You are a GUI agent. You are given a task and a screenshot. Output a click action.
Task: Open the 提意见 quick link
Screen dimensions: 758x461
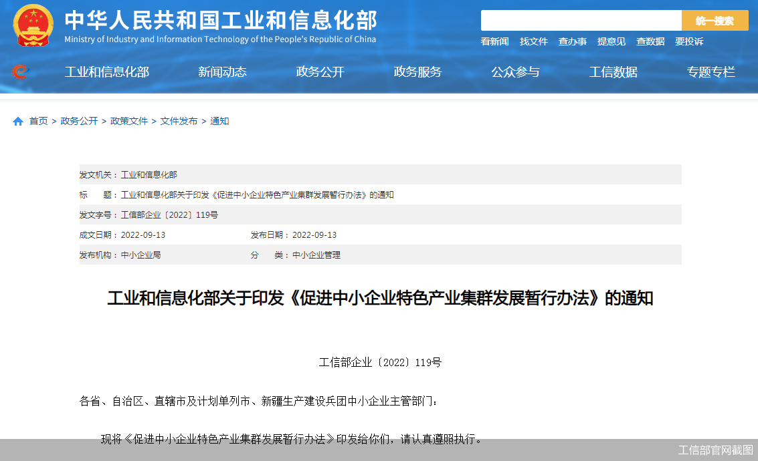pyautogui.click(x=611, y=41)
